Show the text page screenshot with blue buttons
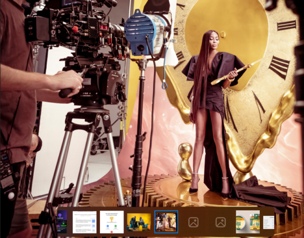Viewport: 304px width, 238px height. [84, 222]
